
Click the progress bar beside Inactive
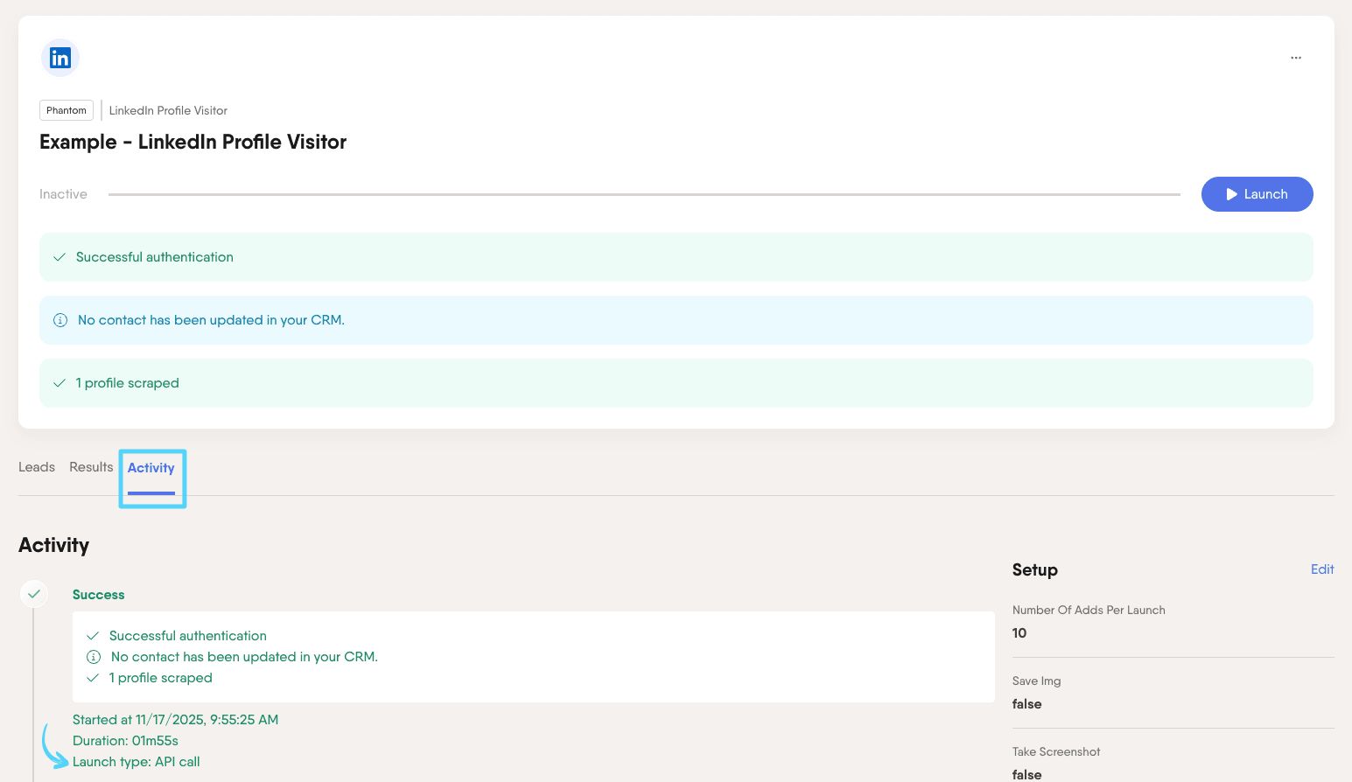pos(644,193)
